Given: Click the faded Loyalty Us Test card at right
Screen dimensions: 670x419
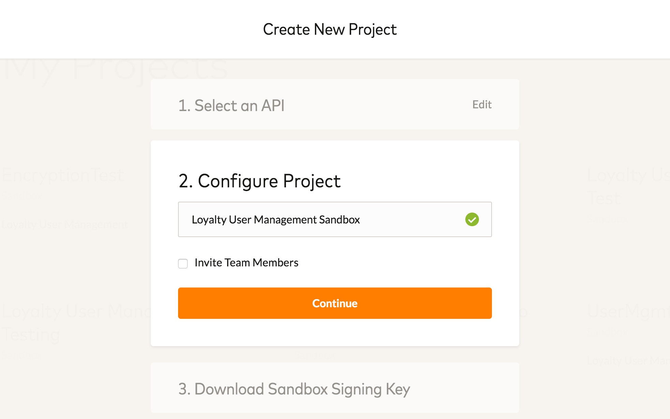Looking at the screenshot, I should 628,186.
